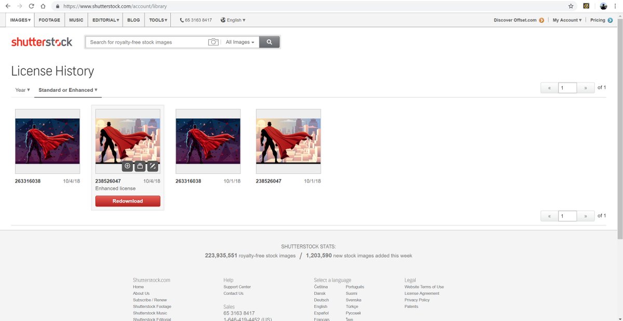Click the site padlock icon in address bar
The height and width of the screenshot is (321, 623).
click(x=57, y=6)
